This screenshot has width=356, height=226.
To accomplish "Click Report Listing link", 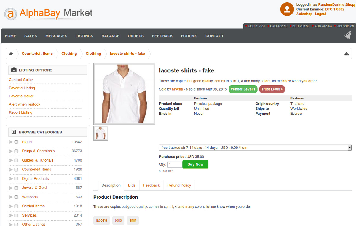I will (21, 112).
